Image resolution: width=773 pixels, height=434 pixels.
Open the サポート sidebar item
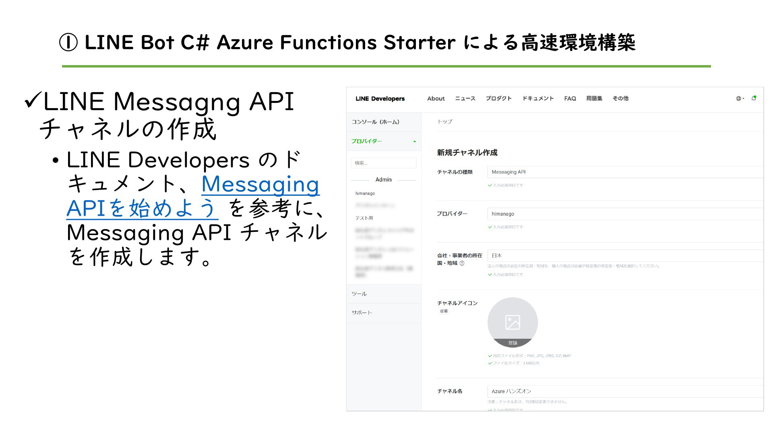coord(384,313)
